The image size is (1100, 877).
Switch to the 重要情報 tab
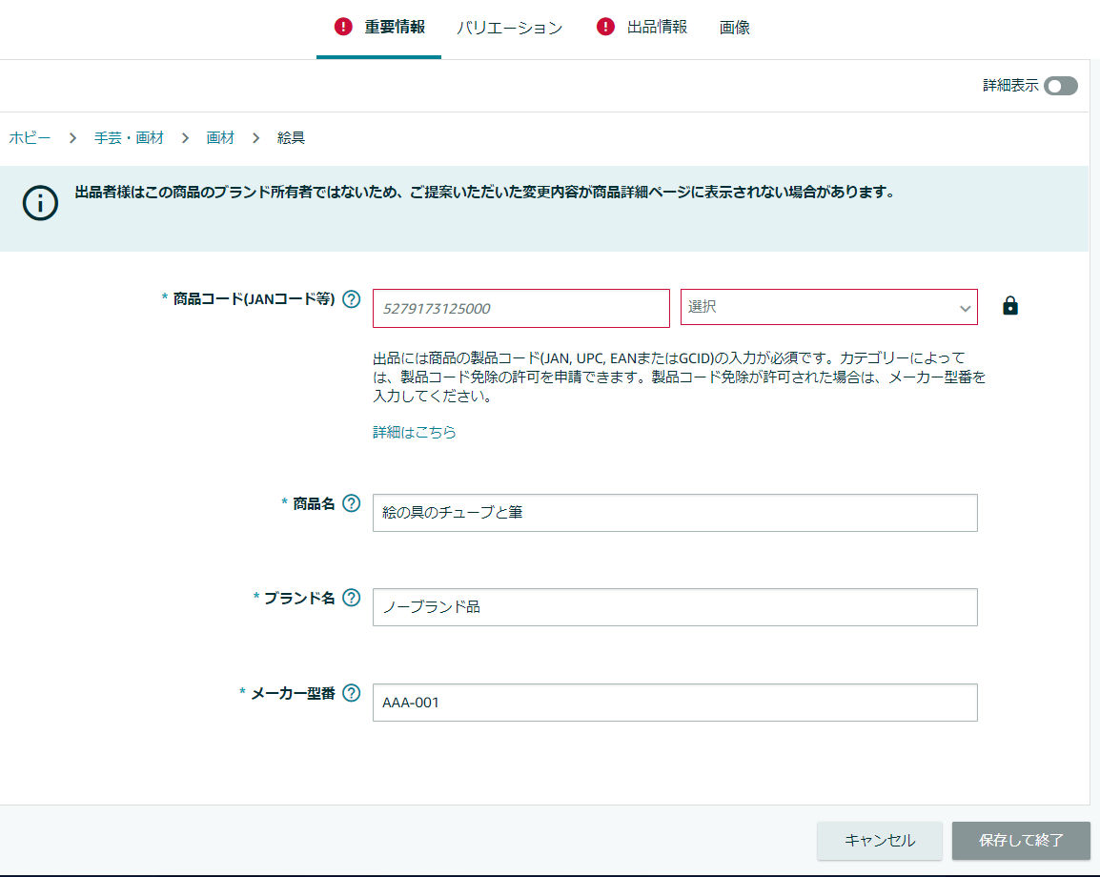click(x=378, y=28)
